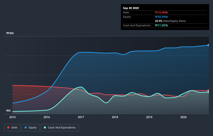Click the ₩35.393b equity value
The height and width of the screenshot is (136, 213).
(161, 17)
